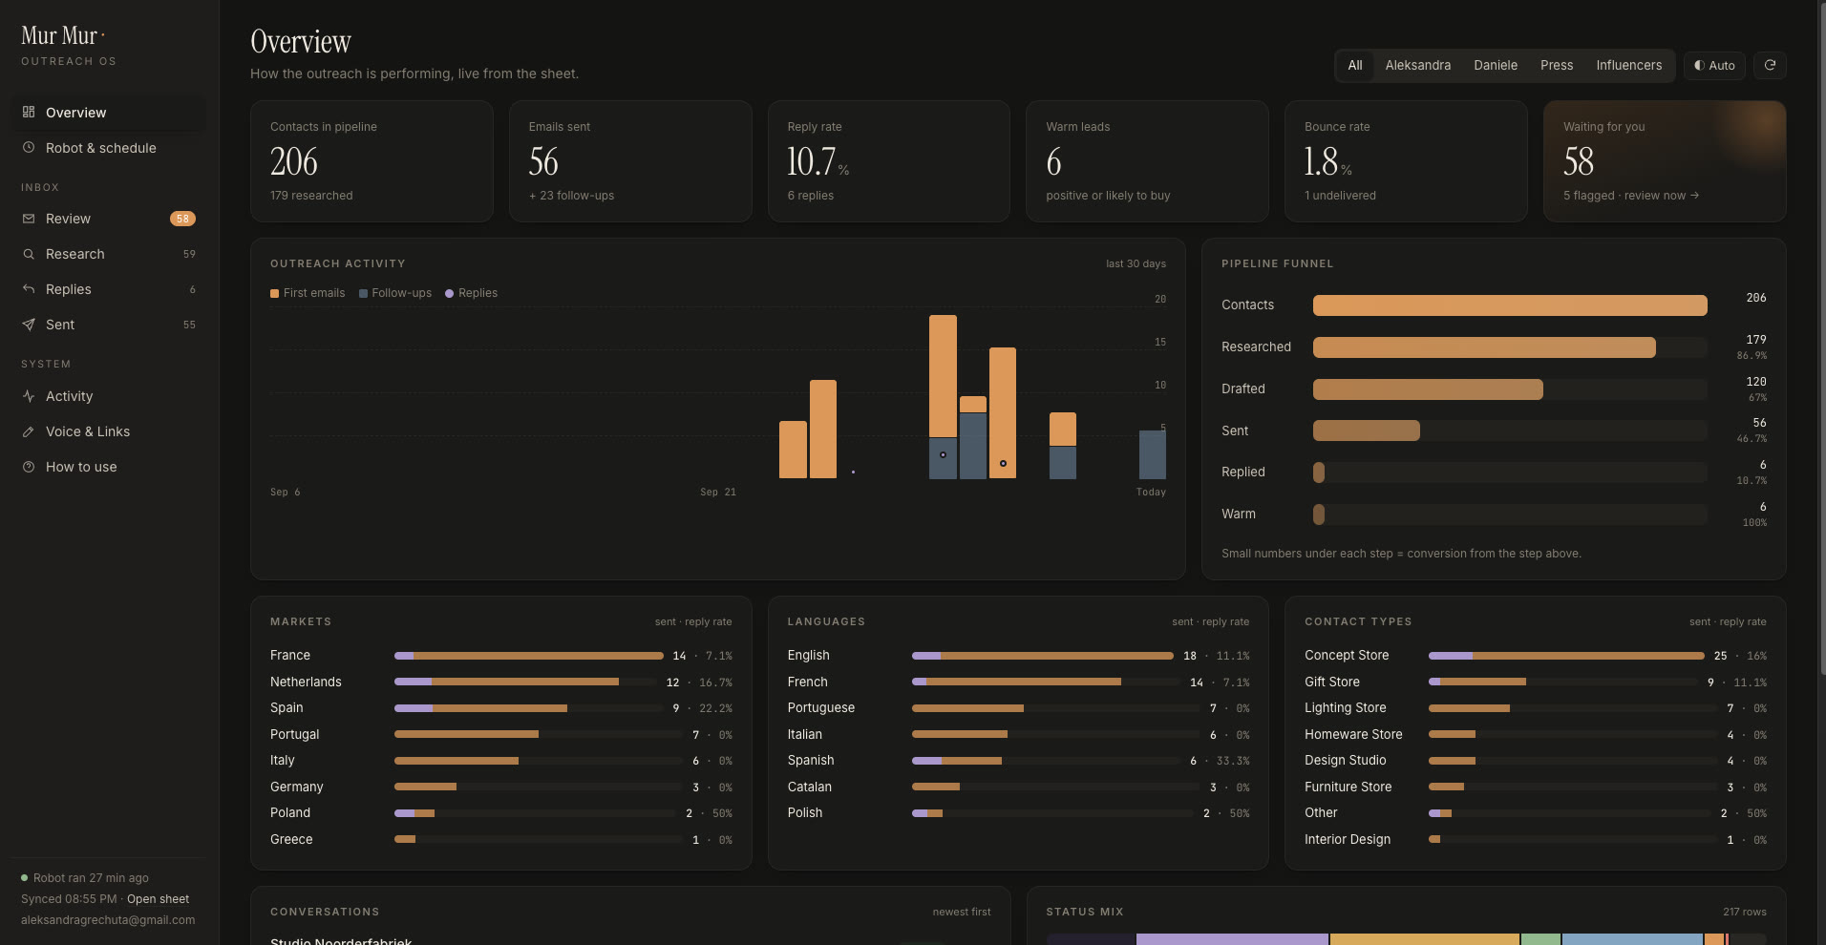Click the Sent paper plane icon
This screenshot has height=945, width=1826.
click(x=29, y=325)
